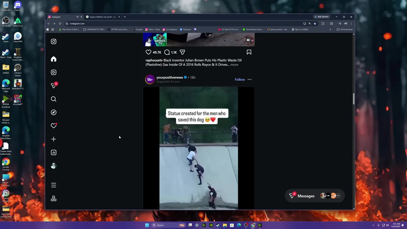407x229 pixels.
Task: Open Reels from the Instagram sidebar
Action: (53, 73)
